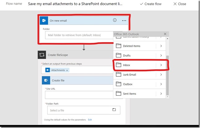Click the Outlook icon on new email trigger
Viewport: 200px width, 128px height.
coord(44,21)
